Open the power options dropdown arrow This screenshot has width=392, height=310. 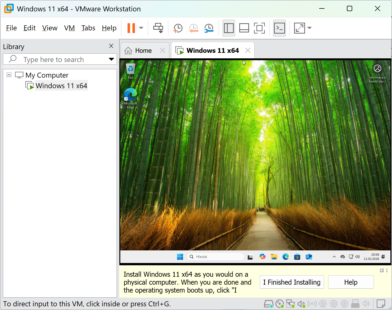[141, 28]
